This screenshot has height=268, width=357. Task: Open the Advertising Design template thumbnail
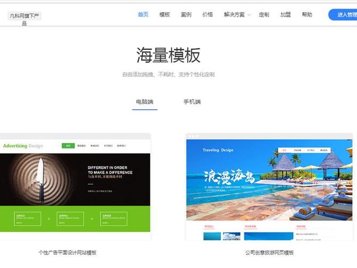tap(75, 186)
